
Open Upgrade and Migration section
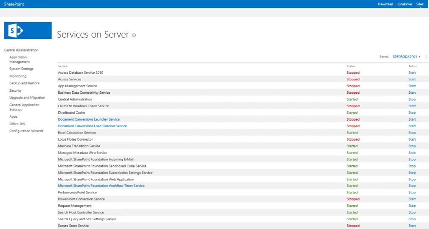[x=27, y=98]
